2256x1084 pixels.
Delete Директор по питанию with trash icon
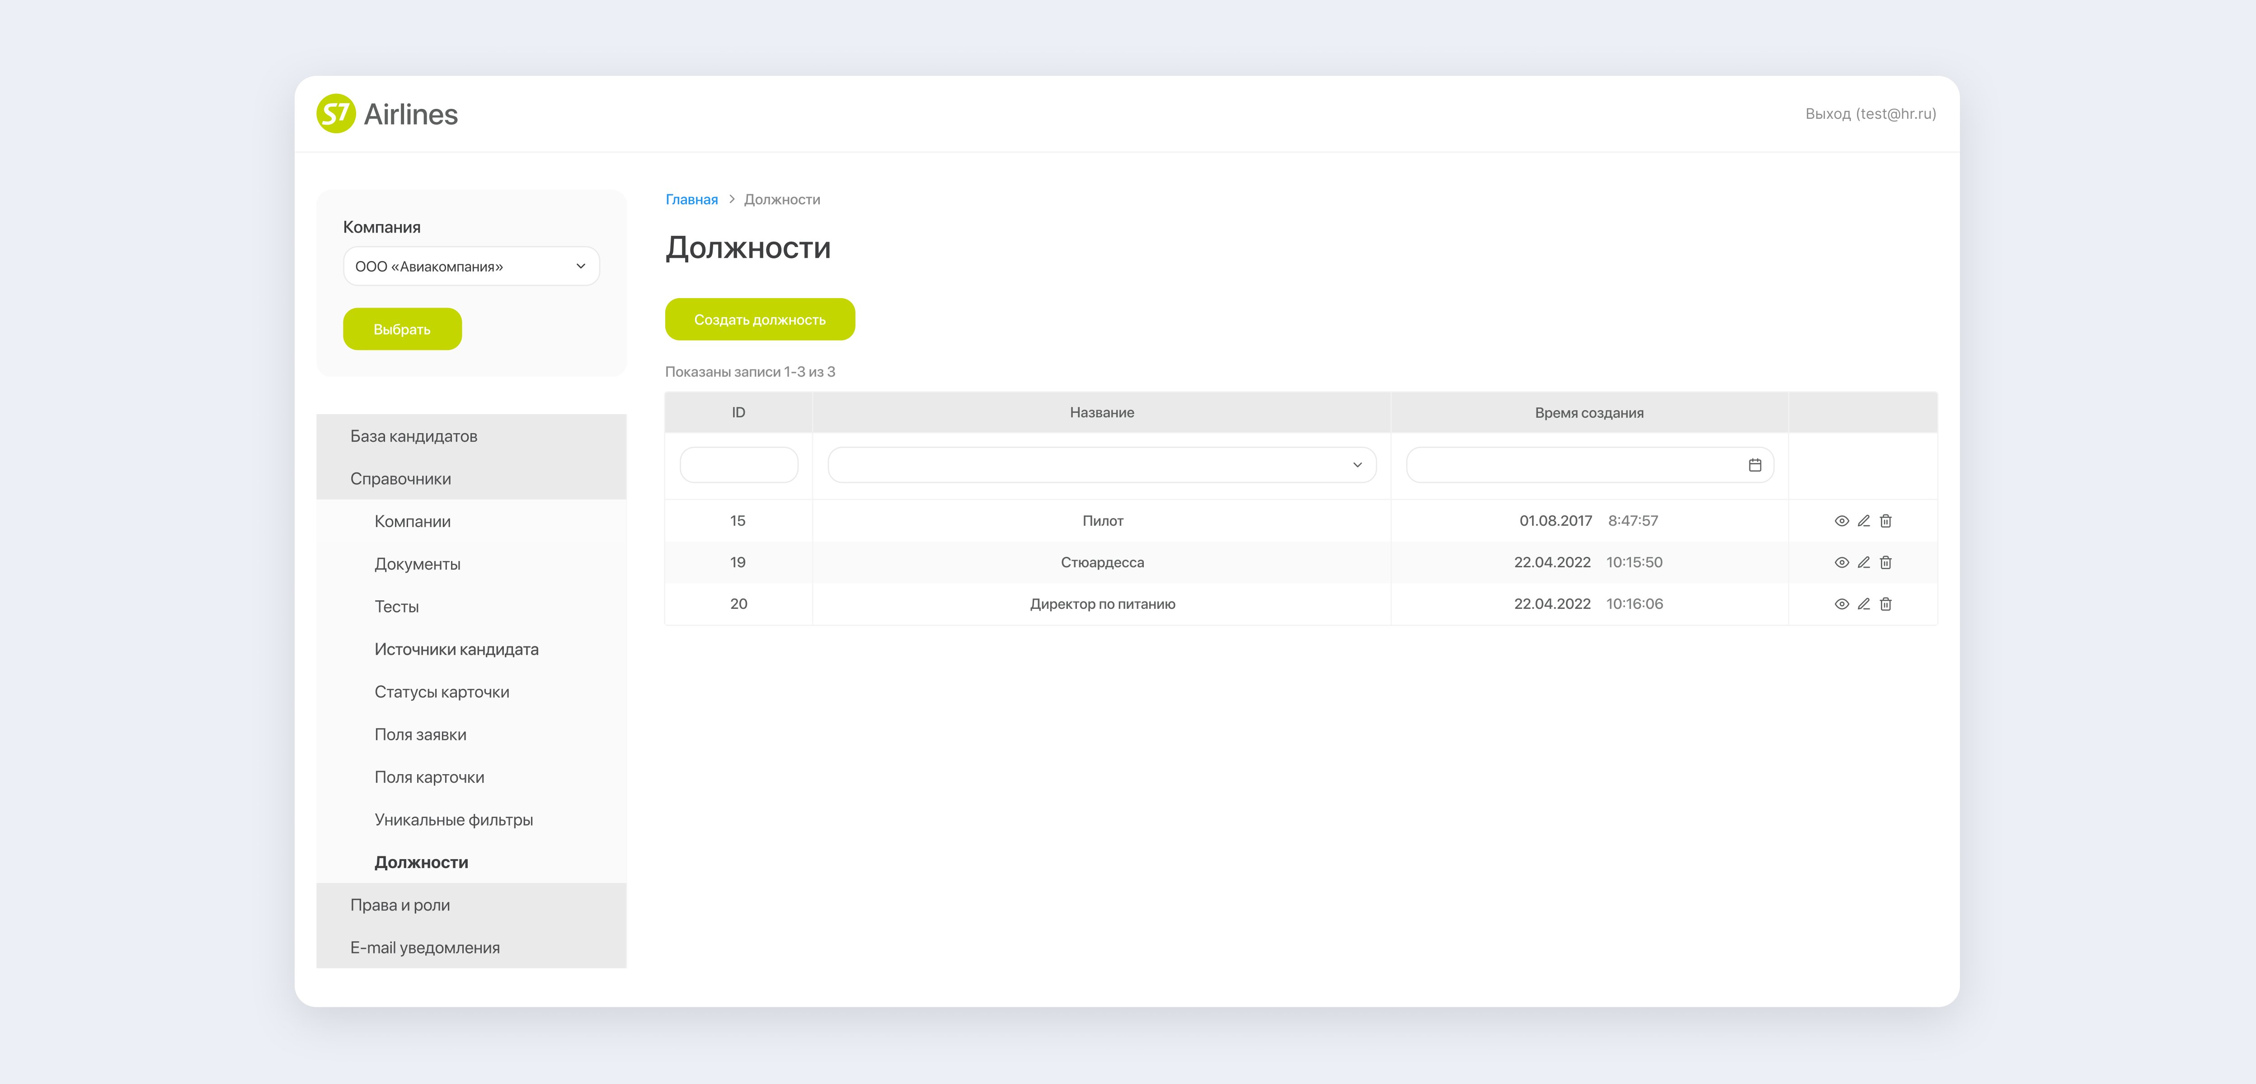(x=1885, y=604)
